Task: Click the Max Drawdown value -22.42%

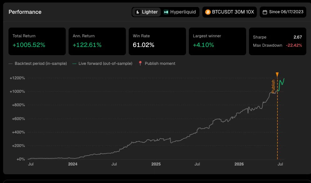Action: point(294,45)
